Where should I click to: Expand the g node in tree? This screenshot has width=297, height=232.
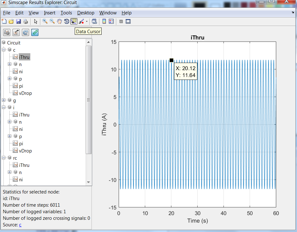[x=4, y=101]
